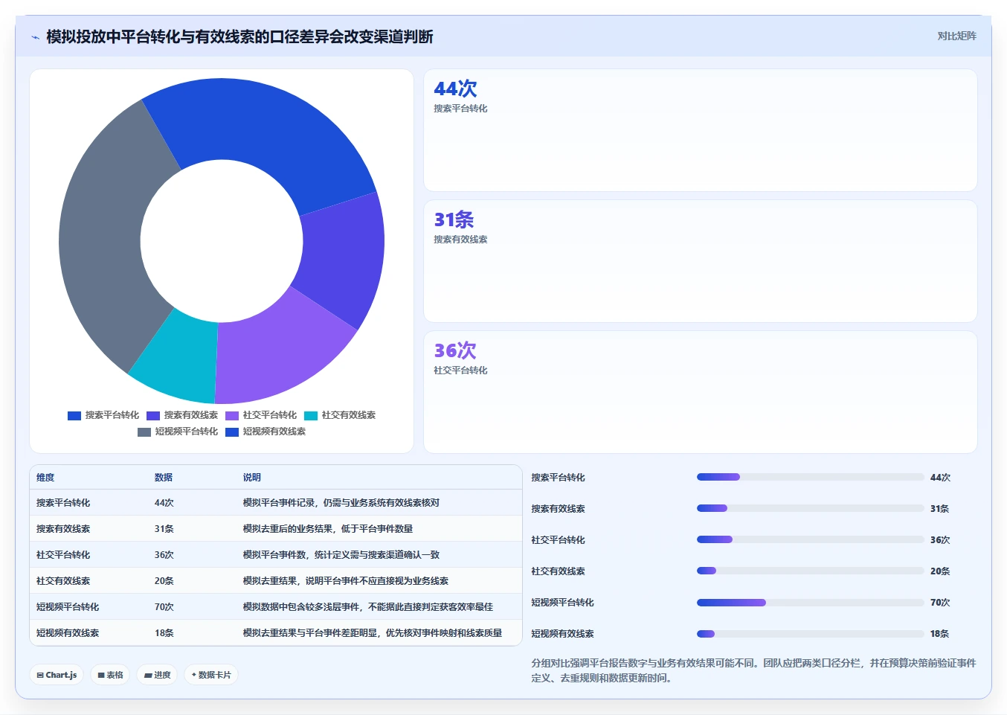Select the 社交有效线索 table row name
The height and width of the screenshot is (715, 1007).
(63, 581)
